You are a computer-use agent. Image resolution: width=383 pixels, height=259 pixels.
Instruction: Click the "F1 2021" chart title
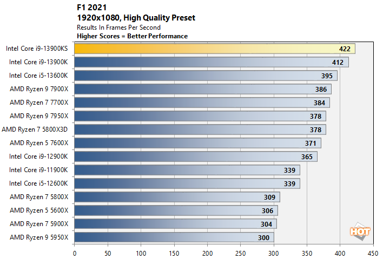91,8
